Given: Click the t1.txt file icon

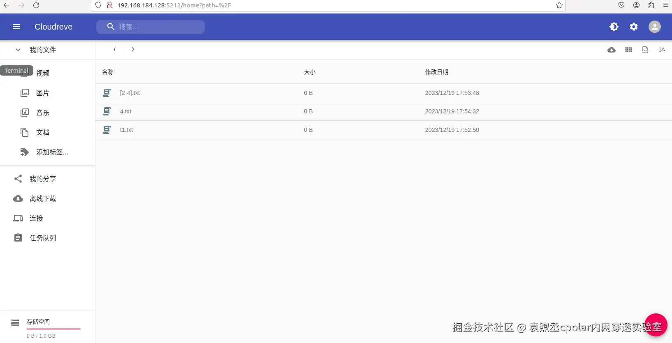Looking at the screenshot, I should click(107, 130).
